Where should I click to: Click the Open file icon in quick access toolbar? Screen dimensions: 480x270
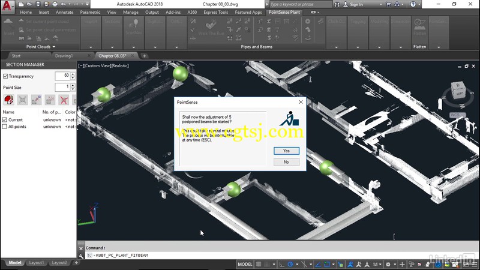(29, 4)
